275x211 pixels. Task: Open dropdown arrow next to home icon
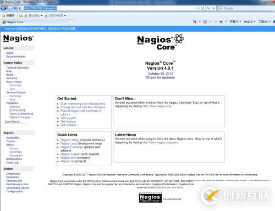coord(200,22)
